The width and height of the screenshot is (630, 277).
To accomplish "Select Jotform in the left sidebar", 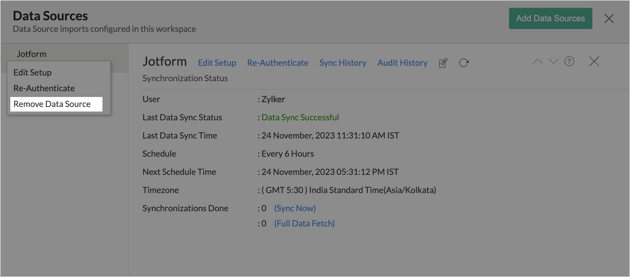I will pyautogui.click(x=32, y=54).
